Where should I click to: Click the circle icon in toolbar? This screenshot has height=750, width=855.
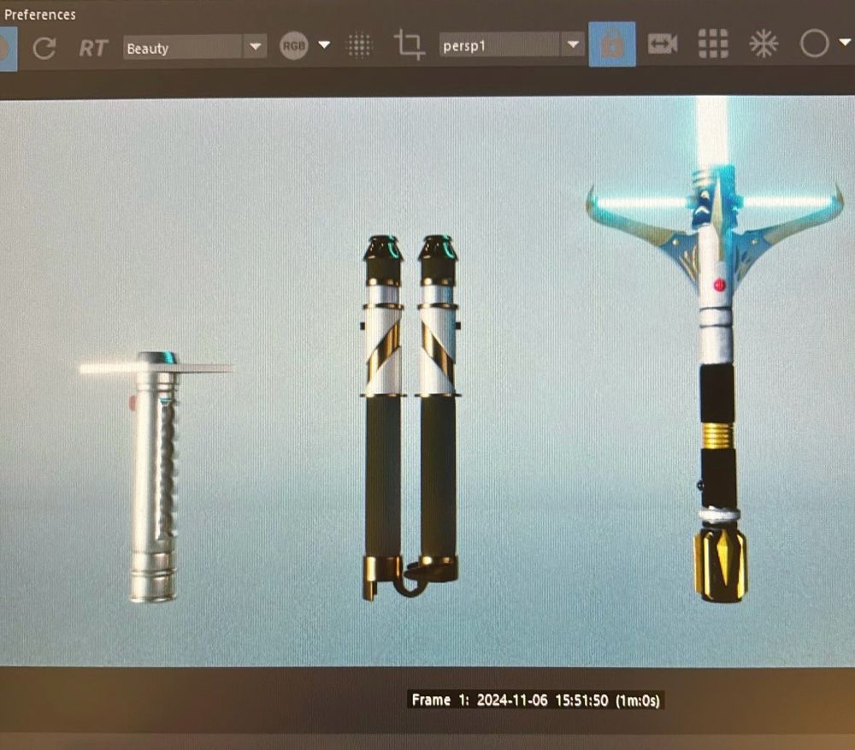pos(814,43)
